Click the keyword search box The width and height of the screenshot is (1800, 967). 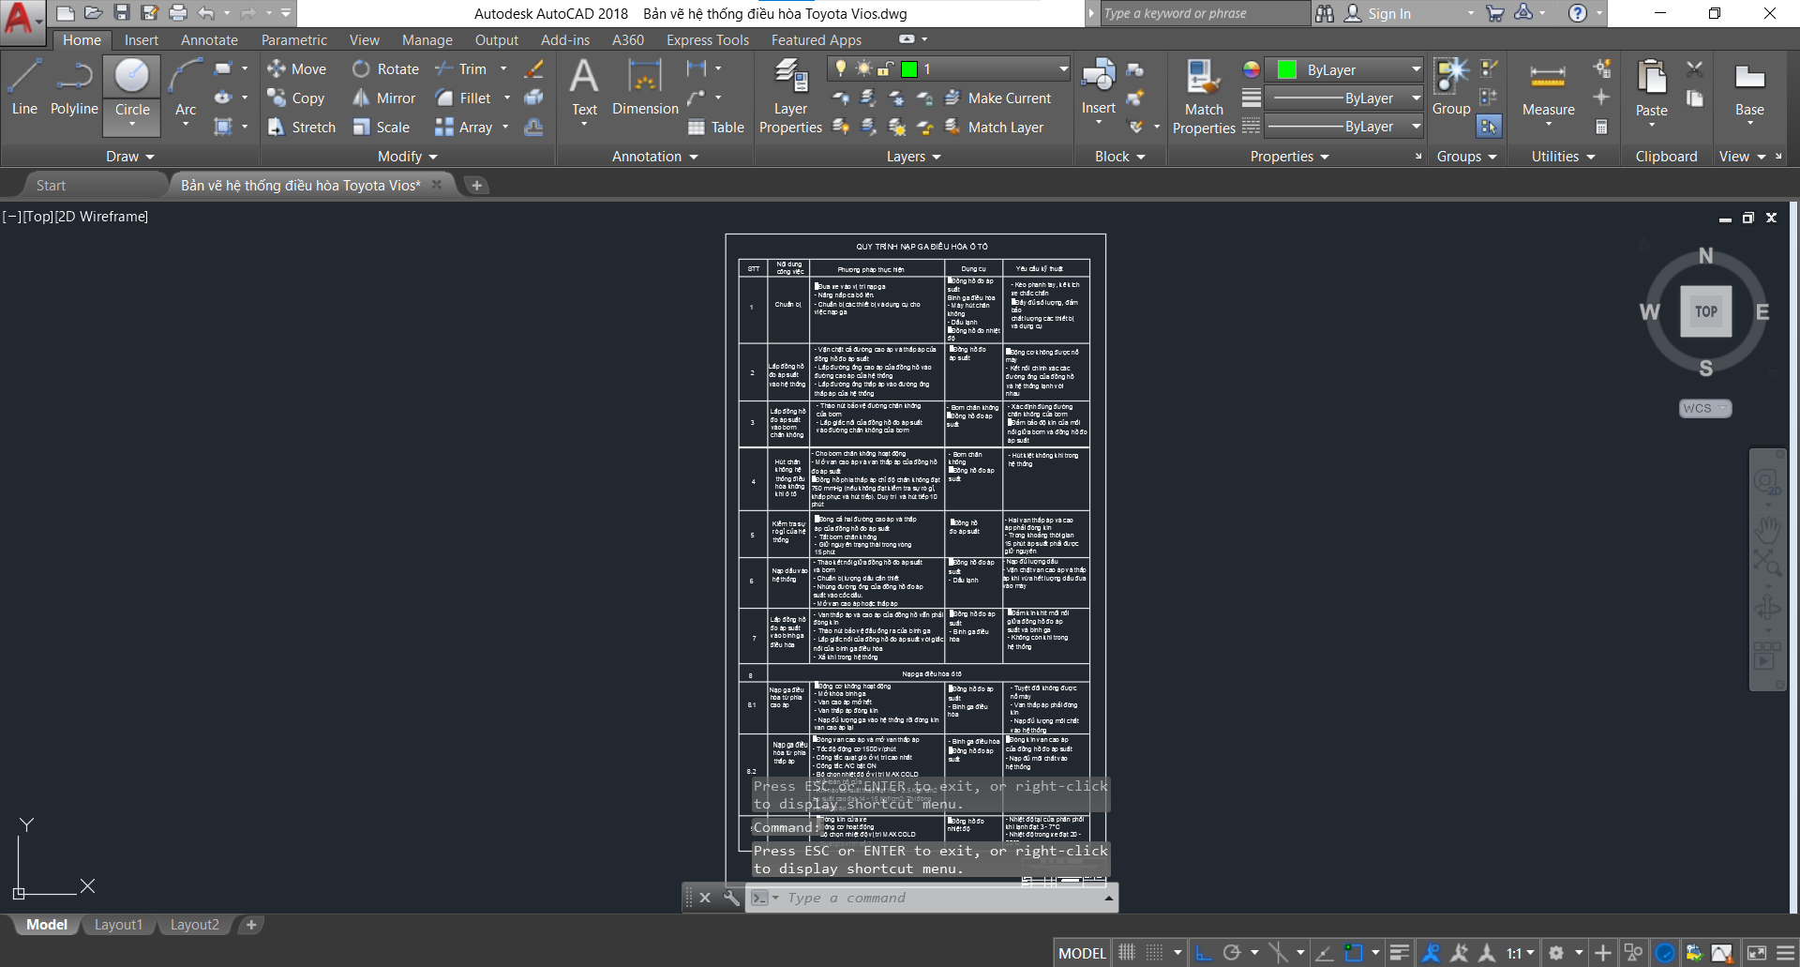[1204, 13]
